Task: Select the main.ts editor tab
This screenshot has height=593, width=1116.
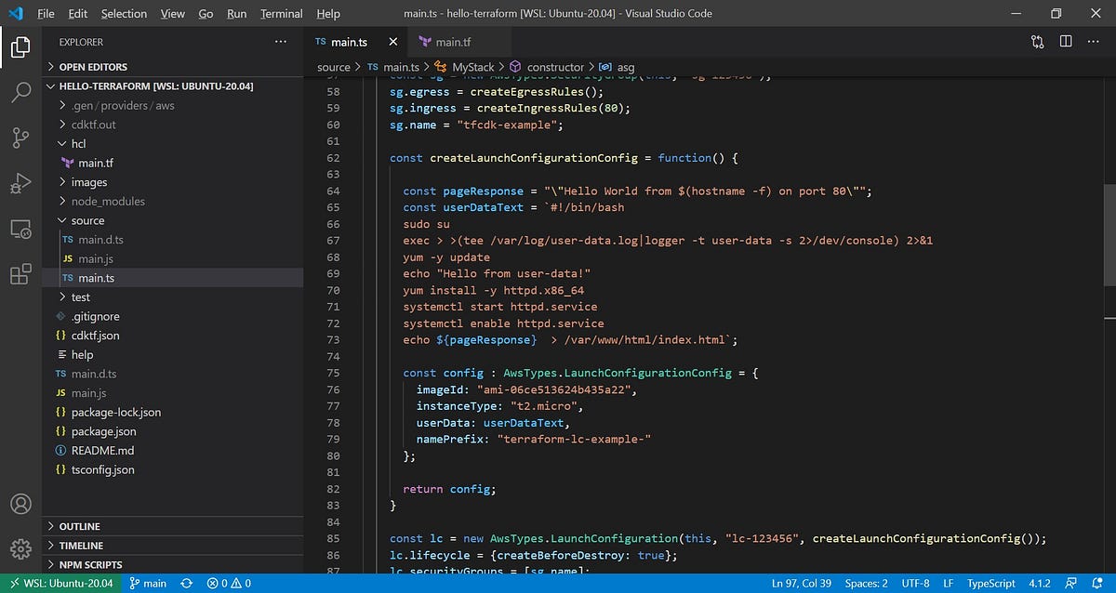Action: [355, 42]
